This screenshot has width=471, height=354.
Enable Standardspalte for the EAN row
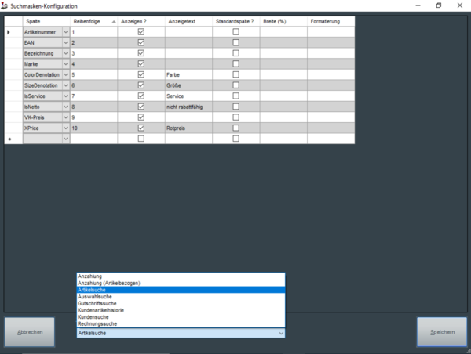[235, 42]
